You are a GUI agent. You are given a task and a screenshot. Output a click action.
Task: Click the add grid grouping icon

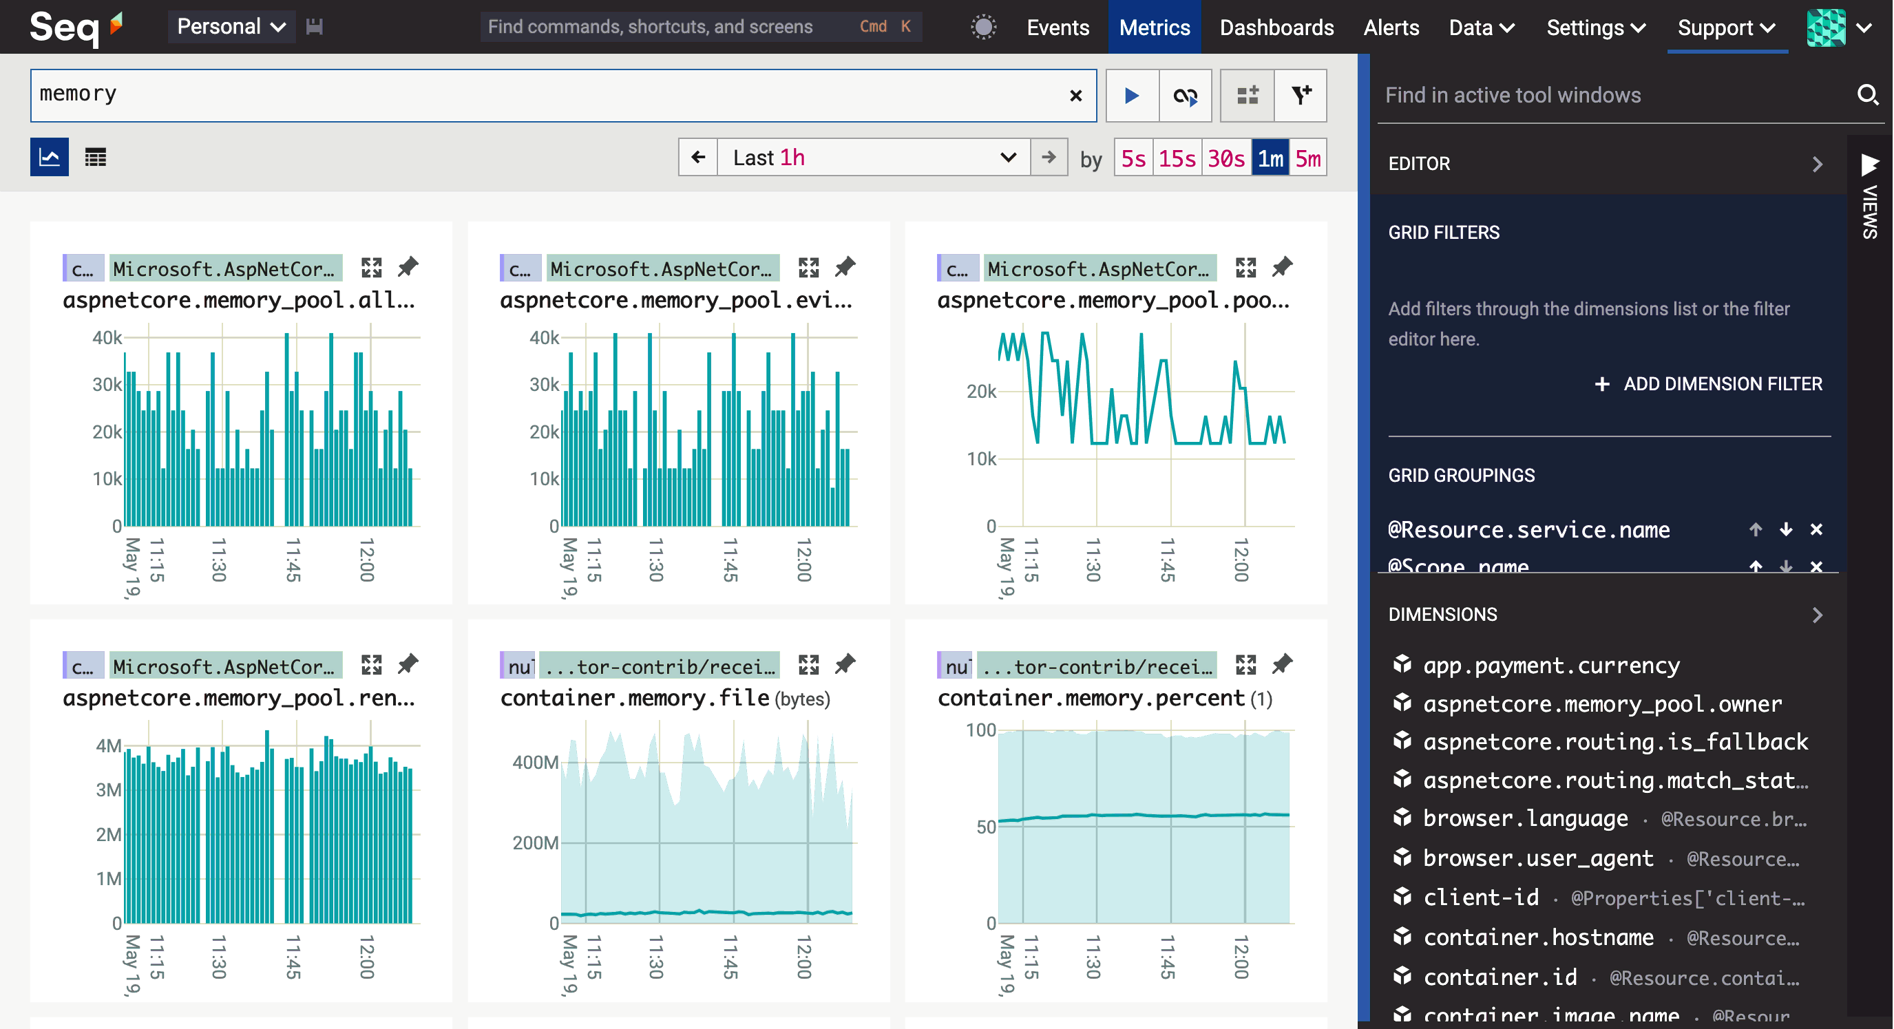(x=1247, y=96)
